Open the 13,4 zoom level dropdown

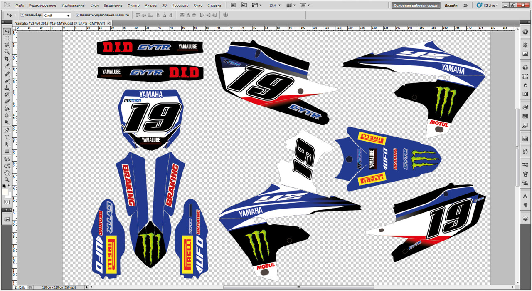click(279, 5)
